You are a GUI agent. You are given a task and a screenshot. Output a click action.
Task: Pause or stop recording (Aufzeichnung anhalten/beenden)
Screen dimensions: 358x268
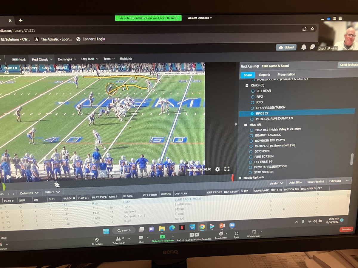tap(194, 237)
